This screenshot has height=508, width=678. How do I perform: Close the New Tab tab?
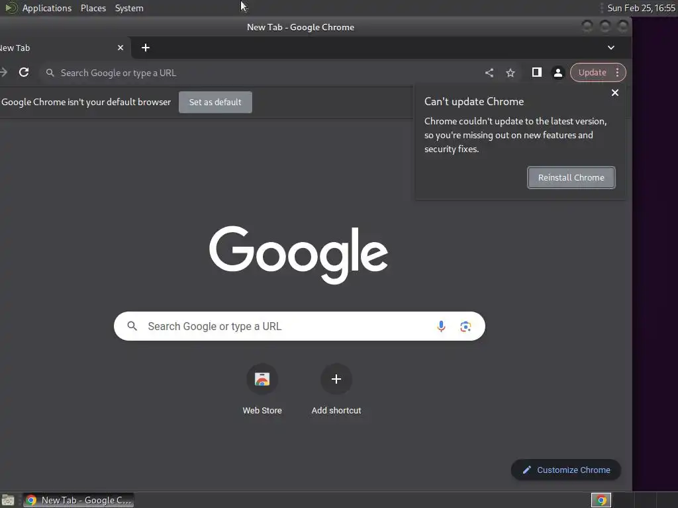pyautogui.click(x=121, y=48)
